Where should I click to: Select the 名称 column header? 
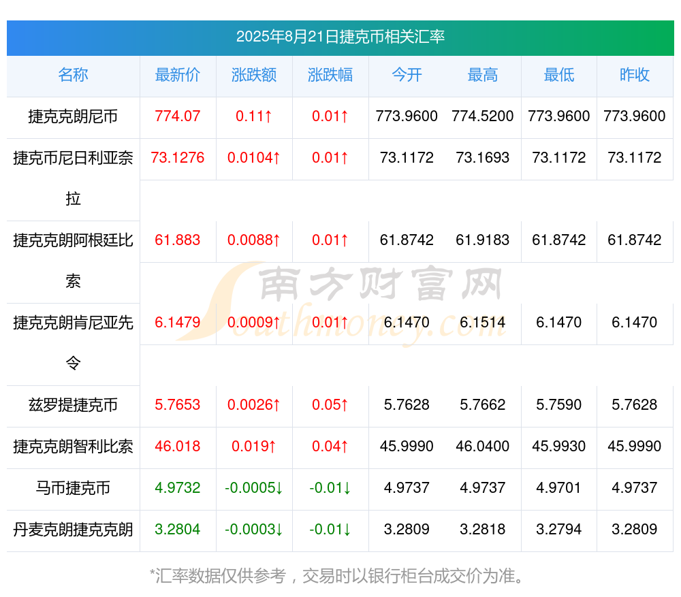[x=73, y=75]
